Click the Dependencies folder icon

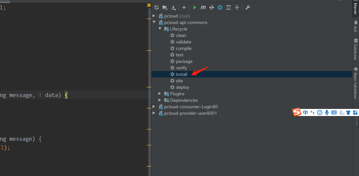click(x=167, y=100)
